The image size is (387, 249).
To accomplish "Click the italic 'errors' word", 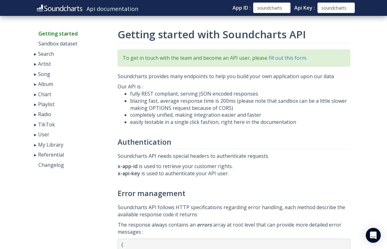I will coord(204,225).
